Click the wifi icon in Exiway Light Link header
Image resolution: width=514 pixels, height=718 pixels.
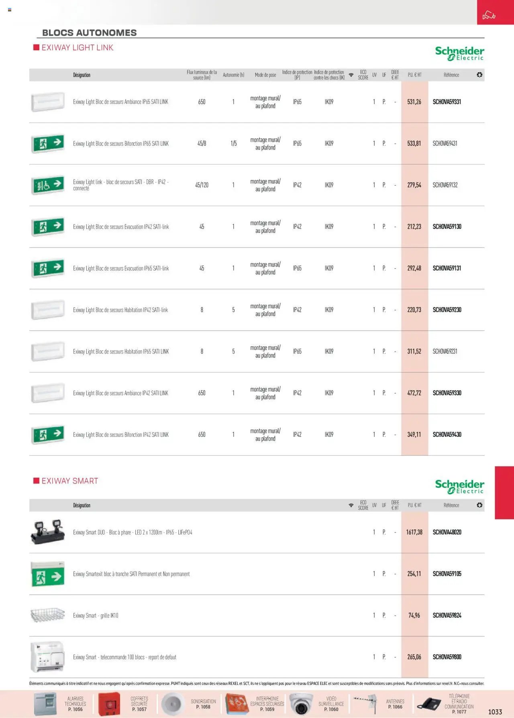351,75
